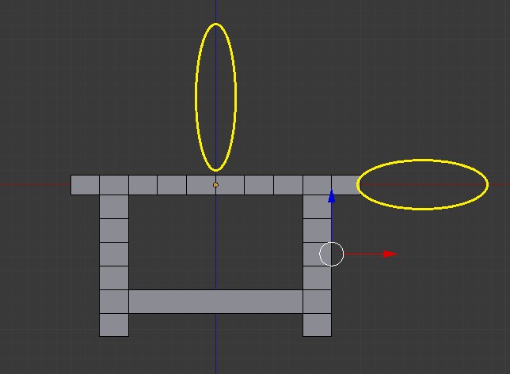510x374 pixels.
Task: Click the empty area enclosed by the frame
Action: (x=215, y=241)
